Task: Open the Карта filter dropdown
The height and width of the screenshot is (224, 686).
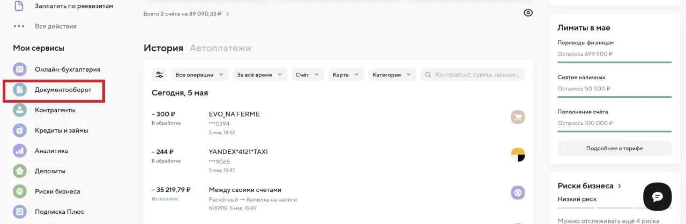Action: 346,75
